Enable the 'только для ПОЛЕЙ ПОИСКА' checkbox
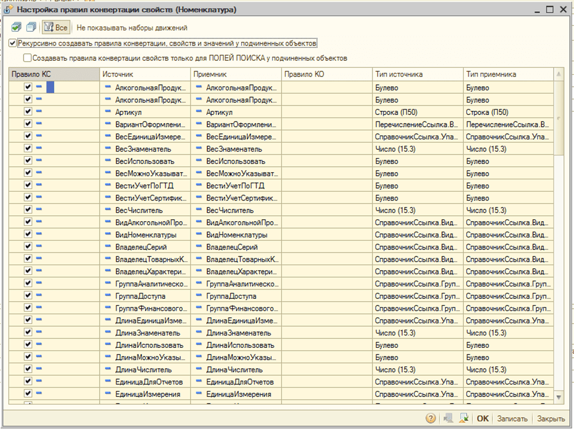 click(27, 58)
